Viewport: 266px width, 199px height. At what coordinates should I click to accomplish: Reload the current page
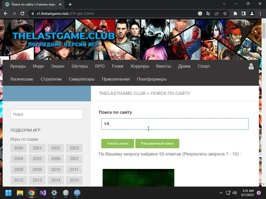[22, 13]
